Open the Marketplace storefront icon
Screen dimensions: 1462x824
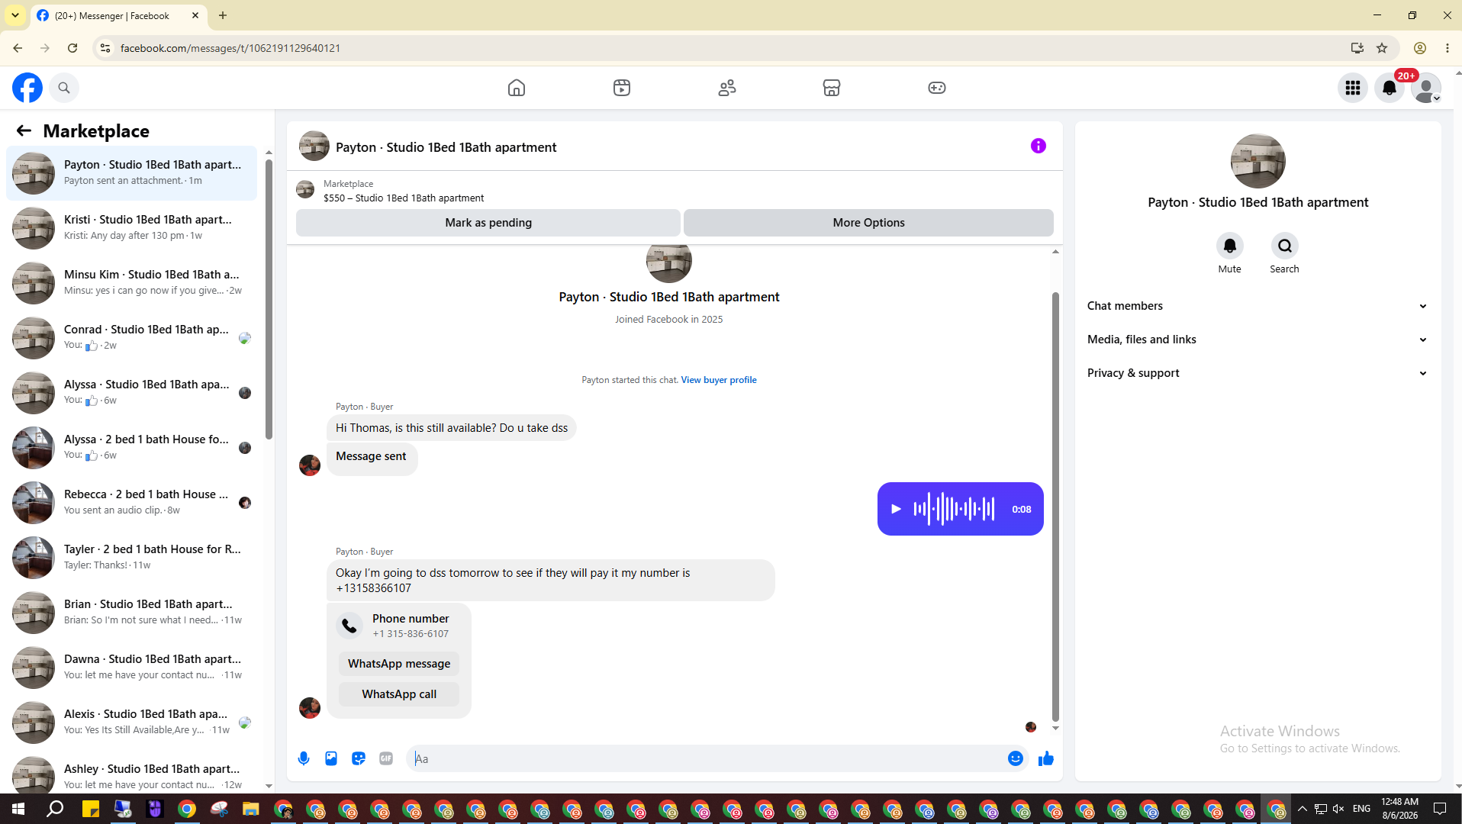[832, 88]
